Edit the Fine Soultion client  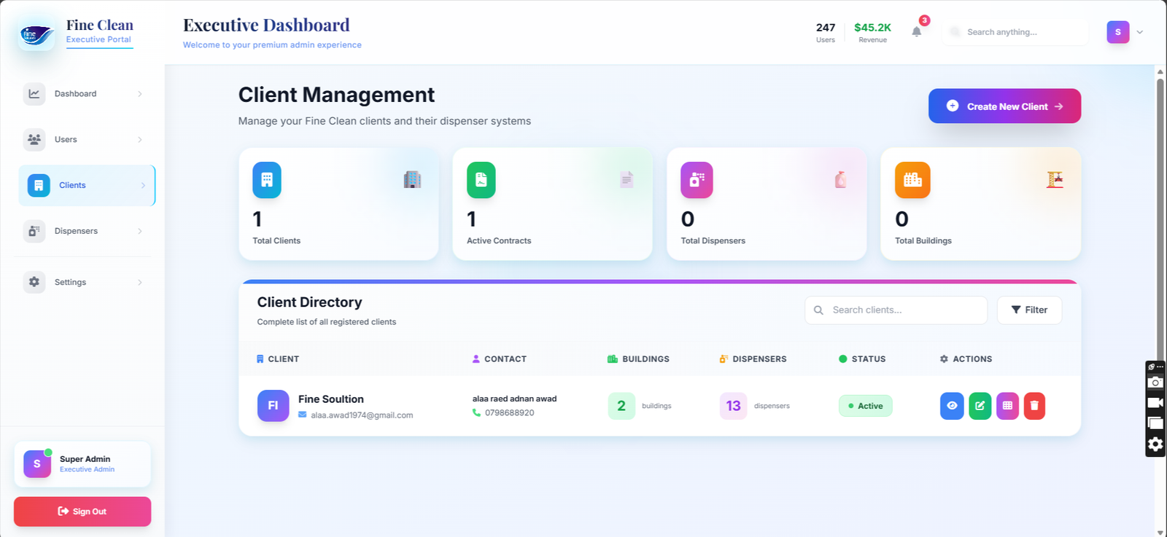coord(980,406)
